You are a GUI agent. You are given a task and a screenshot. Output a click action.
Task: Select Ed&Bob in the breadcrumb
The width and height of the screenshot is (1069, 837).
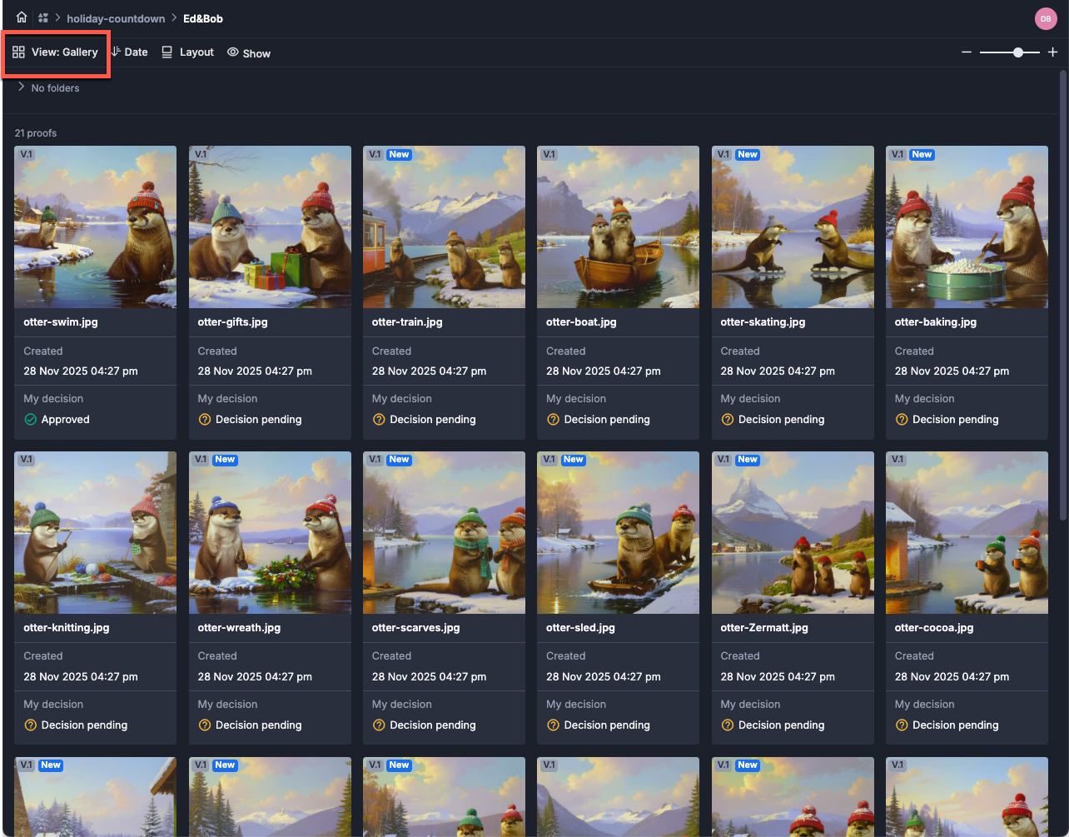pyautogui.click(x=202, y=17)
